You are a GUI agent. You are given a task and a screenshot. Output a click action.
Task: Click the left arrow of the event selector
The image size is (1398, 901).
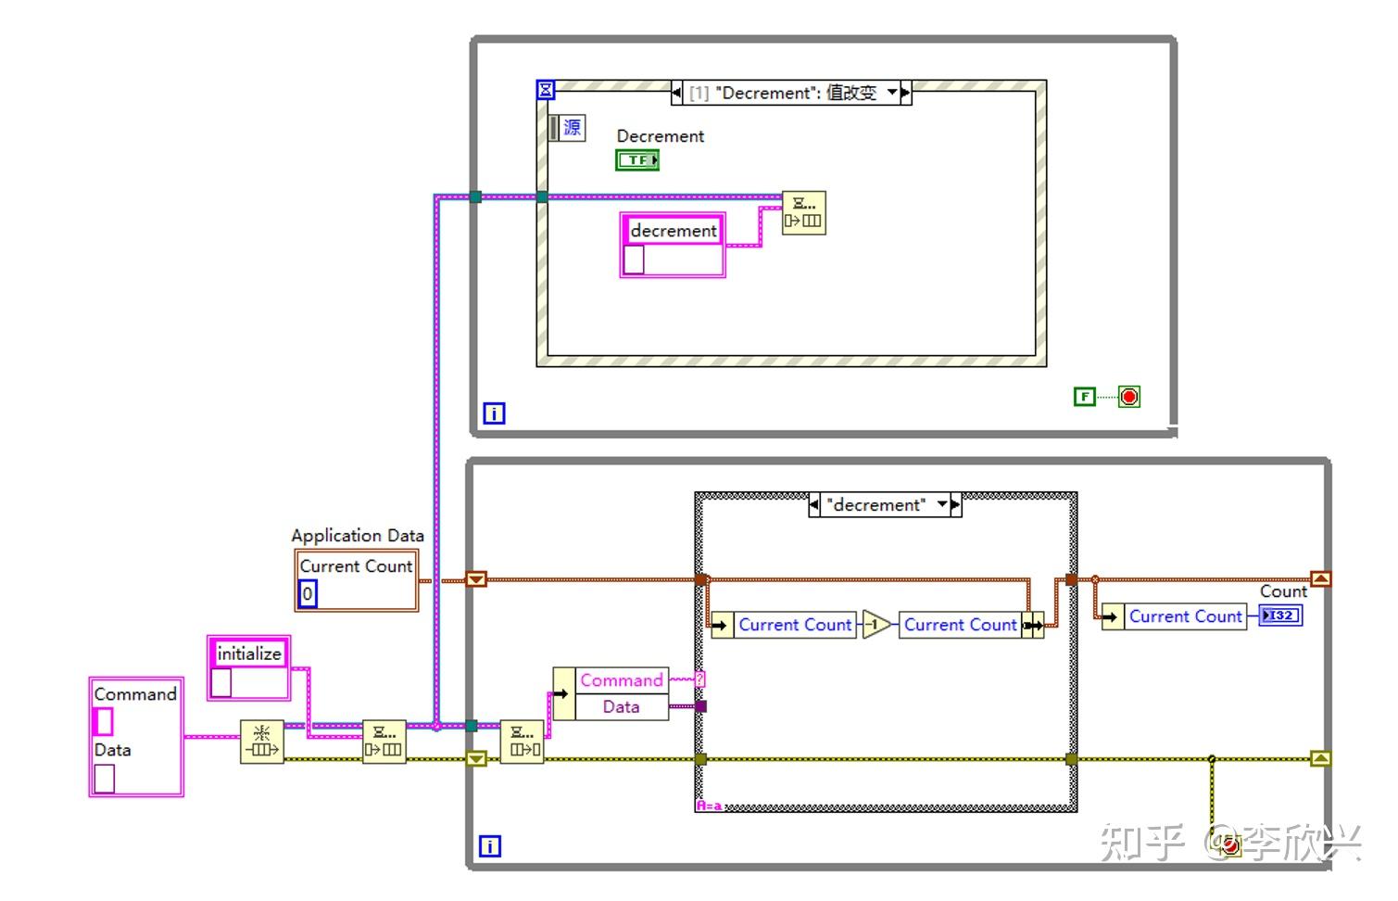coord(677,93)
